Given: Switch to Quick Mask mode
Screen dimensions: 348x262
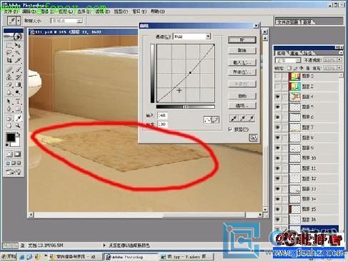Looking at the screenshot, I should pos(17,154).
